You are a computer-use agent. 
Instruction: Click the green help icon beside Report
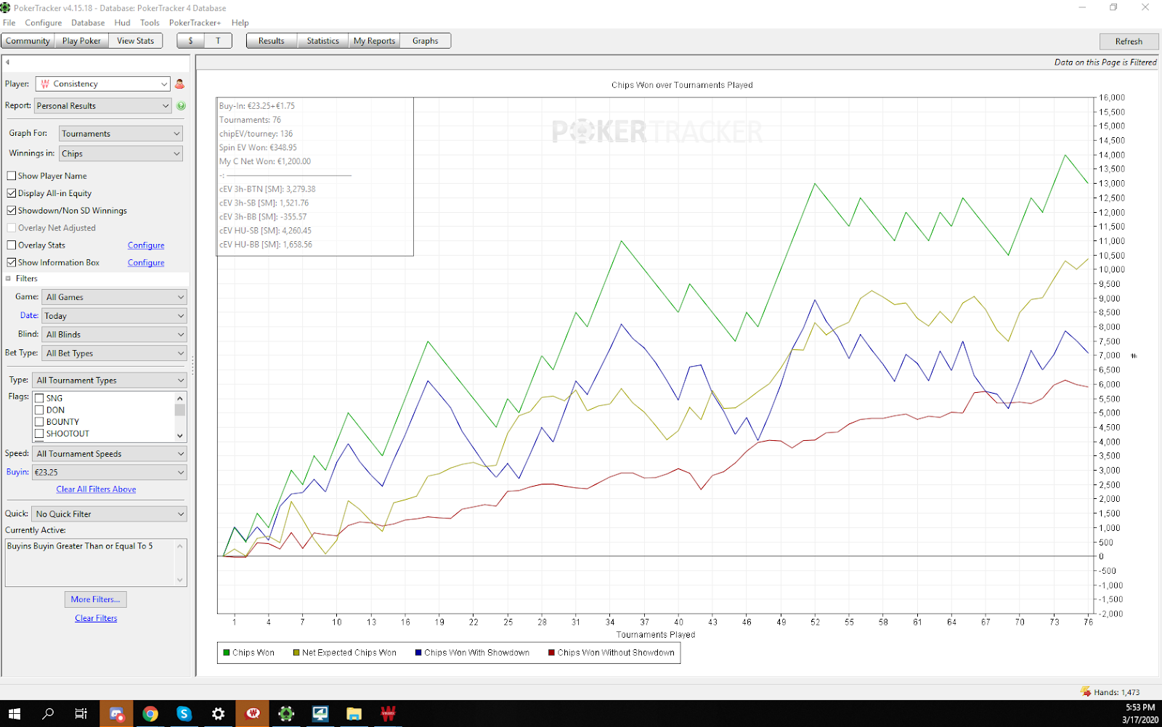pyautogui.click(x=181, y=106)
